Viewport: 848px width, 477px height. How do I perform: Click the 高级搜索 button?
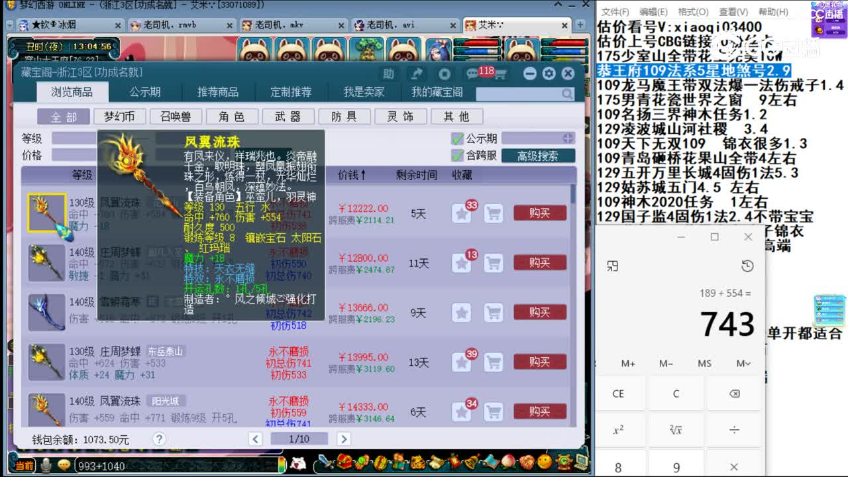pyautogui.click(x=538, y=156)
